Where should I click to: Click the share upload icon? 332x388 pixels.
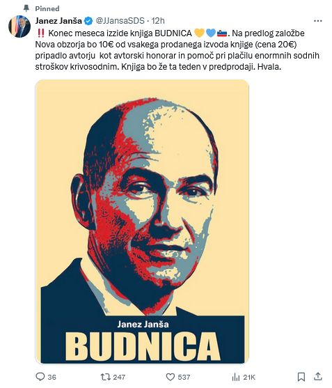(318, 376)
